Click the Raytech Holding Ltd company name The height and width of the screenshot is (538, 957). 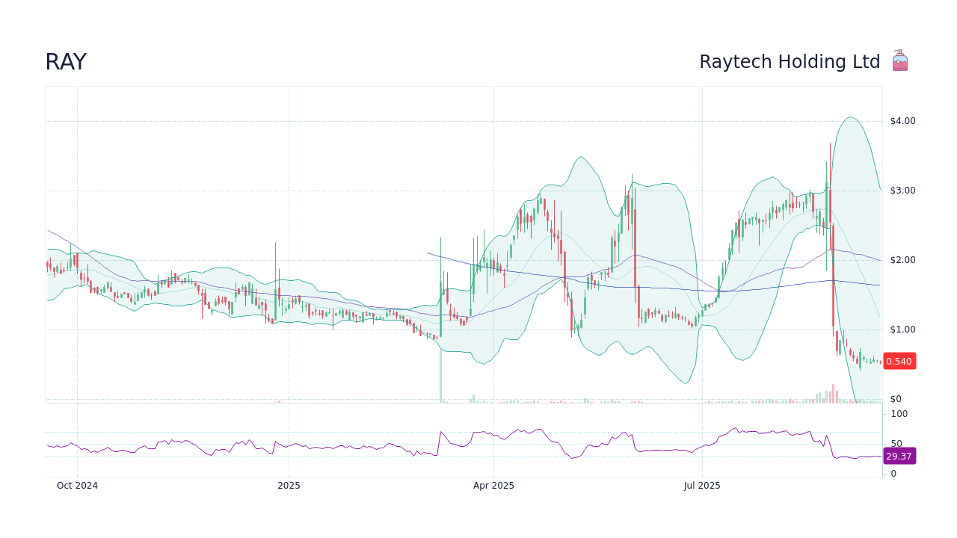coord(790,61)
